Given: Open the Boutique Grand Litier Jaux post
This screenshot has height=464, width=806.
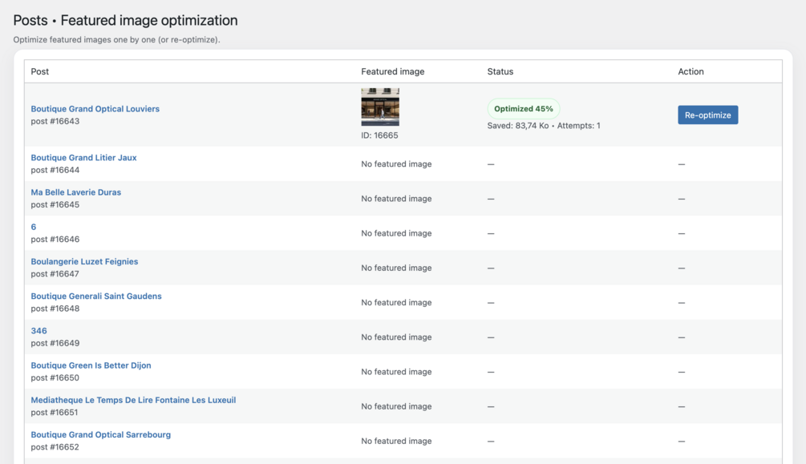Looking at the screenshot, I should [x=83, y=158].
